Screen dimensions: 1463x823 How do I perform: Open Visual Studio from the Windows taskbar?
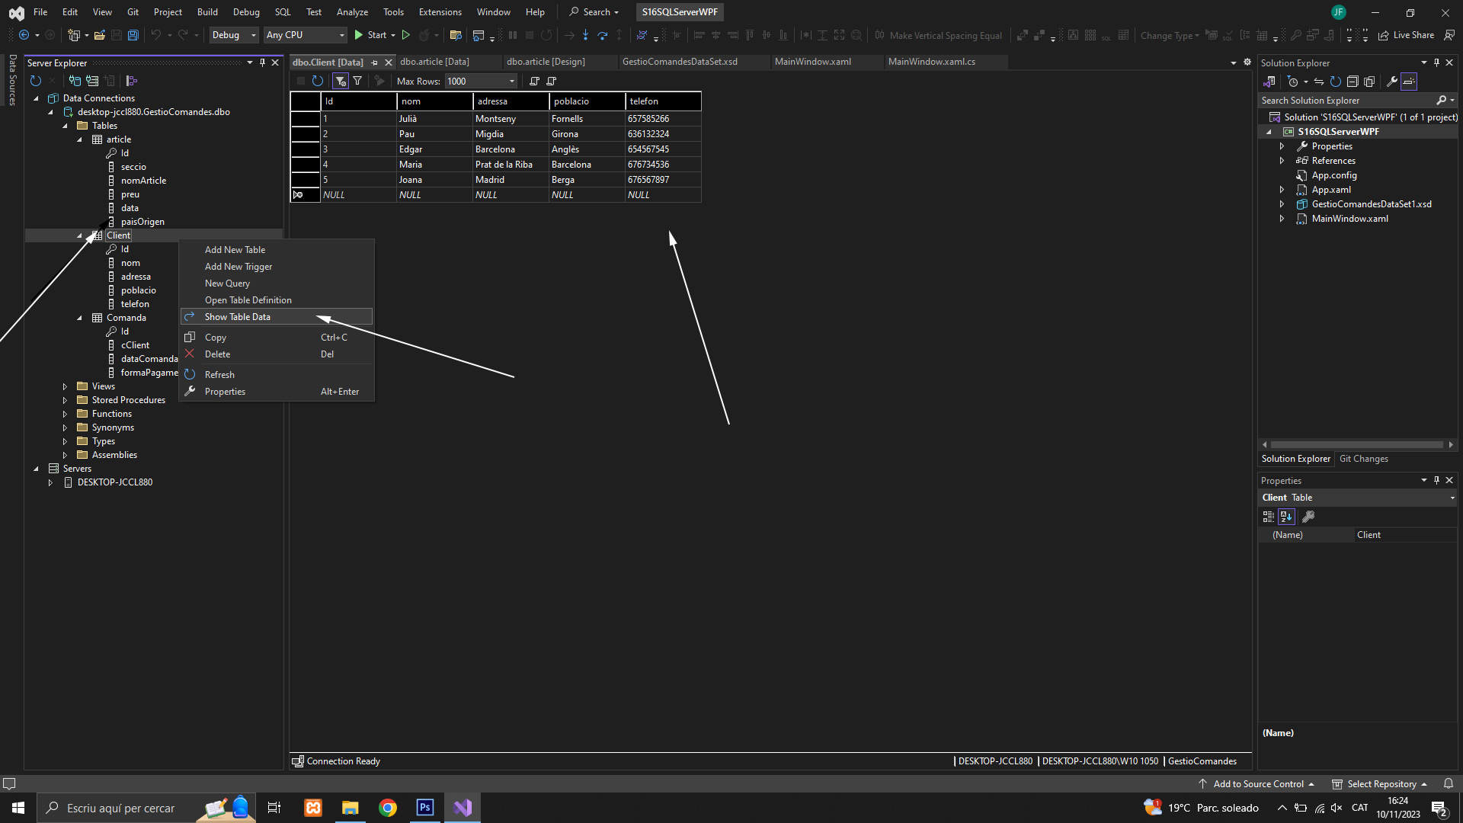tap(463, 808)
